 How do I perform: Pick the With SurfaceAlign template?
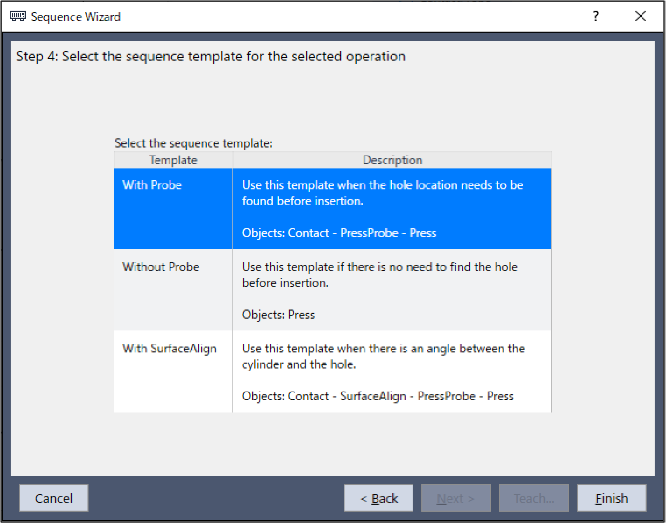(x=170, y=348)
